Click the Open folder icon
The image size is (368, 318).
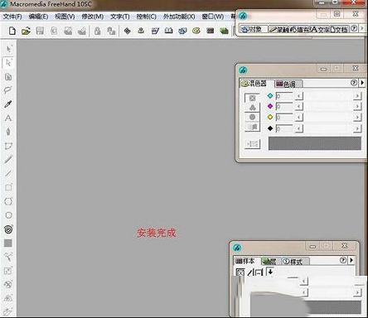click(x=26, y=31)
